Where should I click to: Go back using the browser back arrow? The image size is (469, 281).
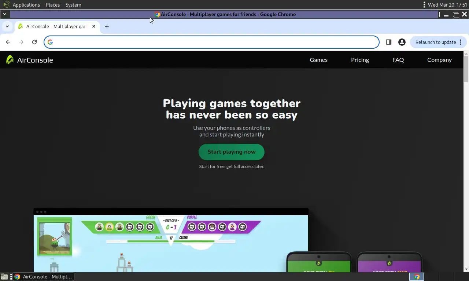[8, 42]
